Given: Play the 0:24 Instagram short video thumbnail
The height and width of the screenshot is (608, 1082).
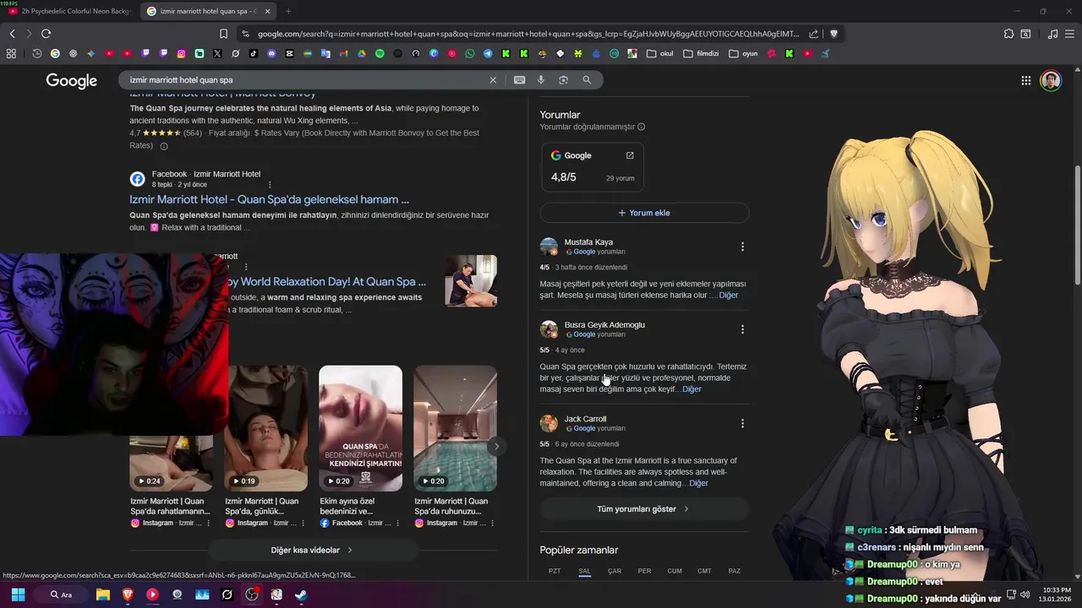Looking at the screenshot, I should [x=171, y=463].
